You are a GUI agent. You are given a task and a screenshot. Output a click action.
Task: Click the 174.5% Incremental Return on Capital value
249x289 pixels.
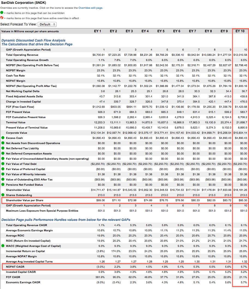tap(116, 251)
